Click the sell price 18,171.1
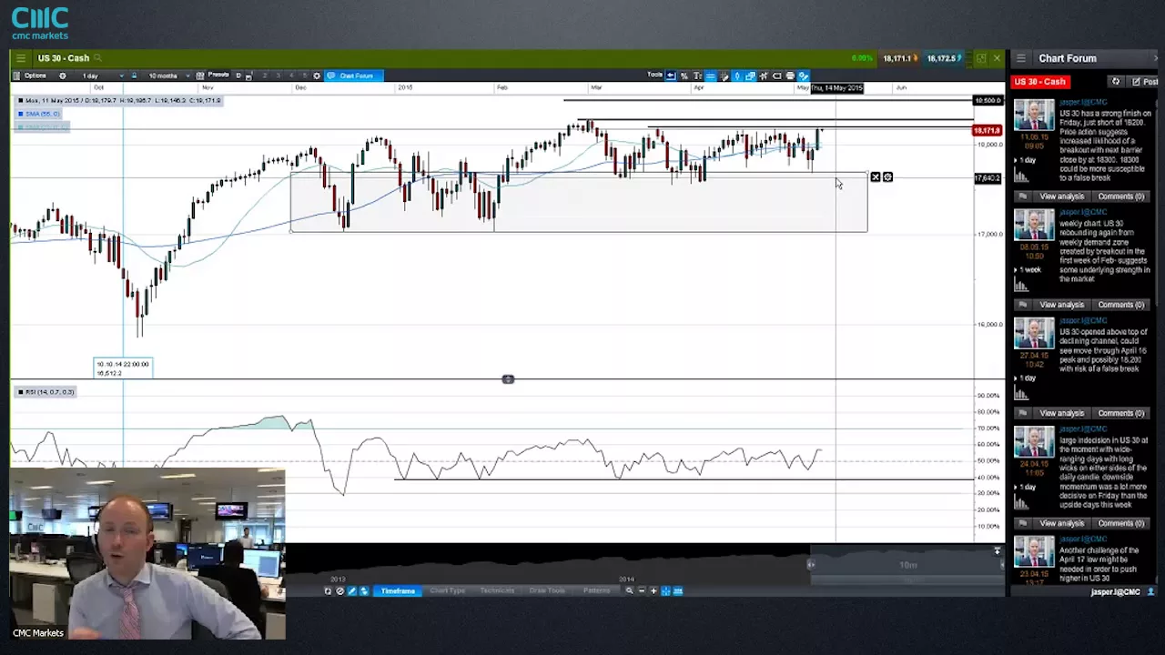Screen dimensions: 1165x655 (x=898, y=58)
